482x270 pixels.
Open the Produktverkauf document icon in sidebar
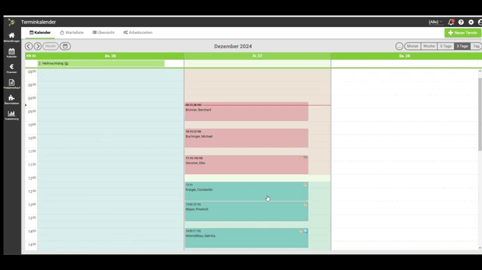pos(12,84)
